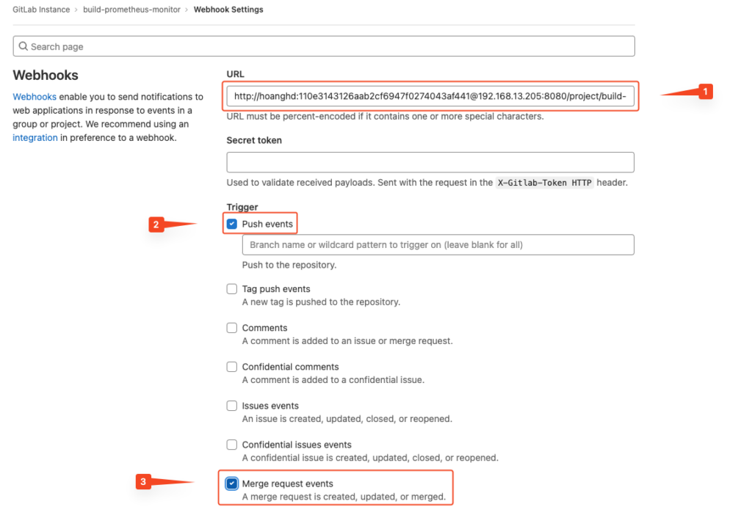Click into the webhook URL field

coord(430,96)
